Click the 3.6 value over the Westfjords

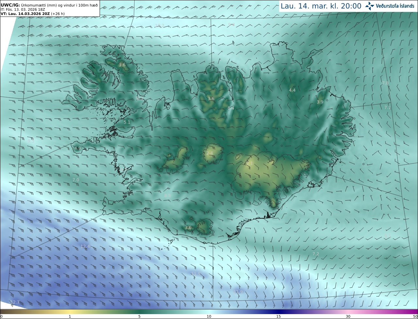pos(122,65)
